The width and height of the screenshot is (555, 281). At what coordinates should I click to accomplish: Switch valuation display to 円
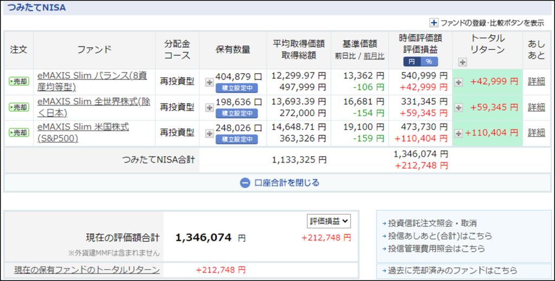412,62
